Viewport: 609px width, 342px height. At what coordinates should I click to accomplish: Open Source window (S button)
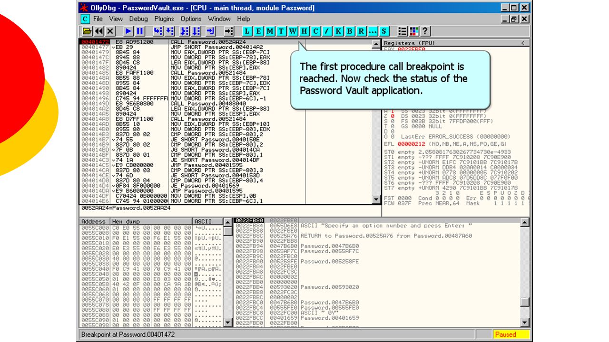[384, 31]
